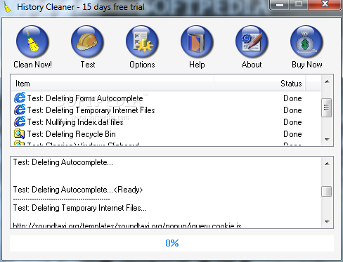
Task: Run the Test hard-hat icon
Action: (x=87, y=41)
